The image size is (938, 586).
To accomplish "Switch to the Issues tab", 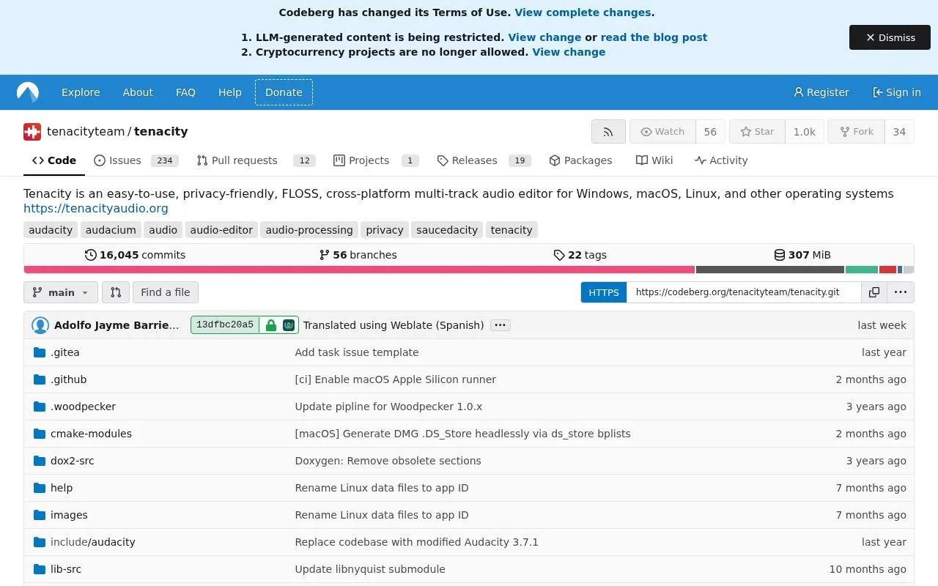I will coord(136,160).
